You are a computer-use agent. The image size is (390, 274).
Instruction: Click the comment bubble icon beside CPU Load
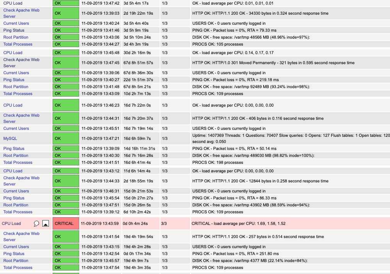point(37,223)
